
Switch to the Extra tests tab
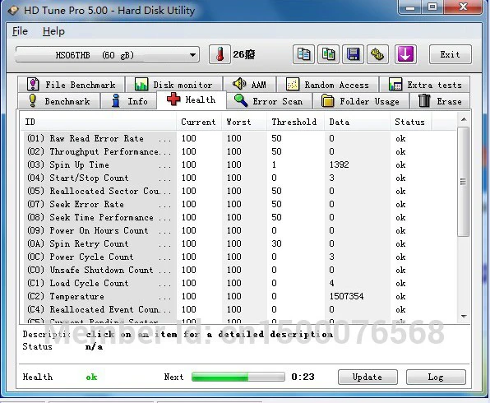(425, 85)
